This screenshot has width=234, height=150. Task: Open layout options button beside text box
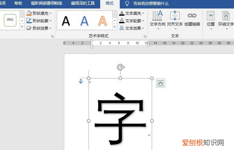coord(161,83)
